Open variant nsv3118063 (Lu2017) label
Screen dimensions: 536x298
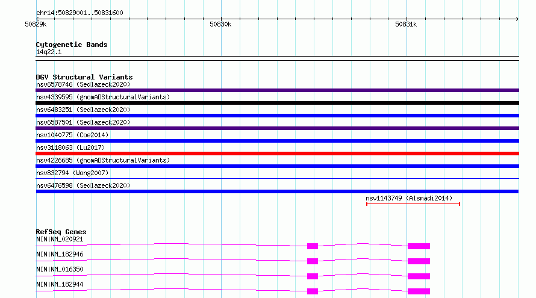[70, 147]
